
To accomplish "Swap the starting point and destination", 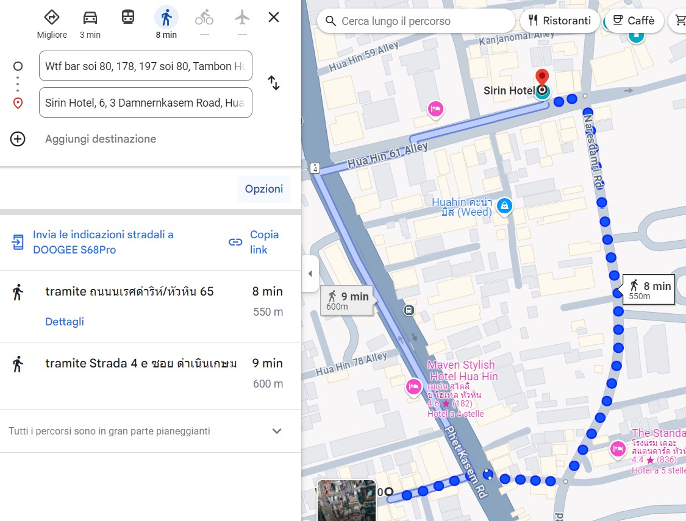I will point(274,83).
